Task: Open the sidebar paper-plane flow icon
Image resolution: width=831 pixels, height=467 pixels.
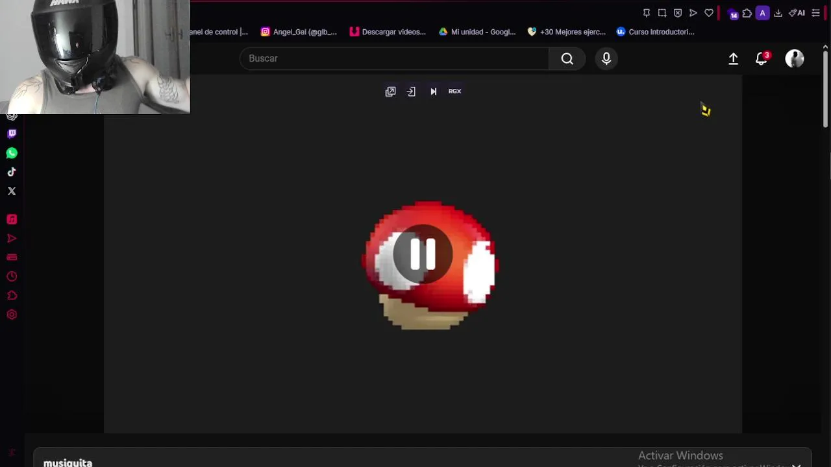Action: [x=12, y=238]
